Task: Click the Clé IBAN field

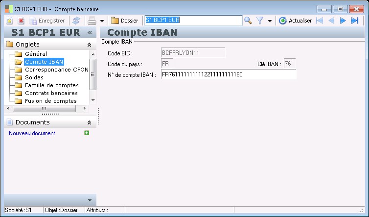Action: pos(290,64)
